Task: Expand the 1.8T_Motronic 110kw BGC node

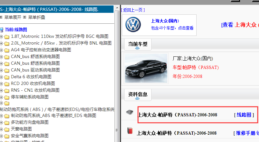Action: [x=1, y=37]
